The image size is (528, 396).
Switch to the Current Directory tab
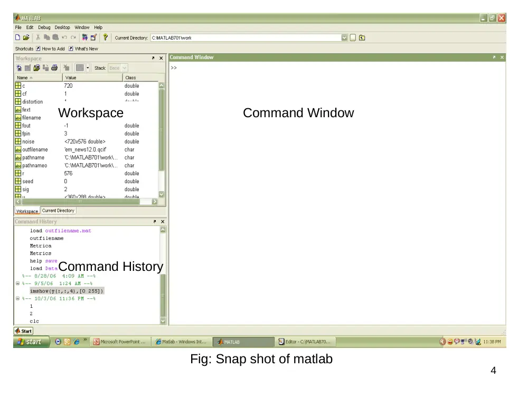coord(58,211)
